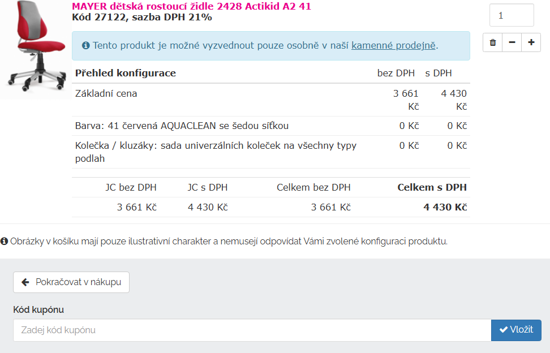Click info icon beside illustrative images note
The width and height of the screenshot is (550, 353).
click(5, 242)
